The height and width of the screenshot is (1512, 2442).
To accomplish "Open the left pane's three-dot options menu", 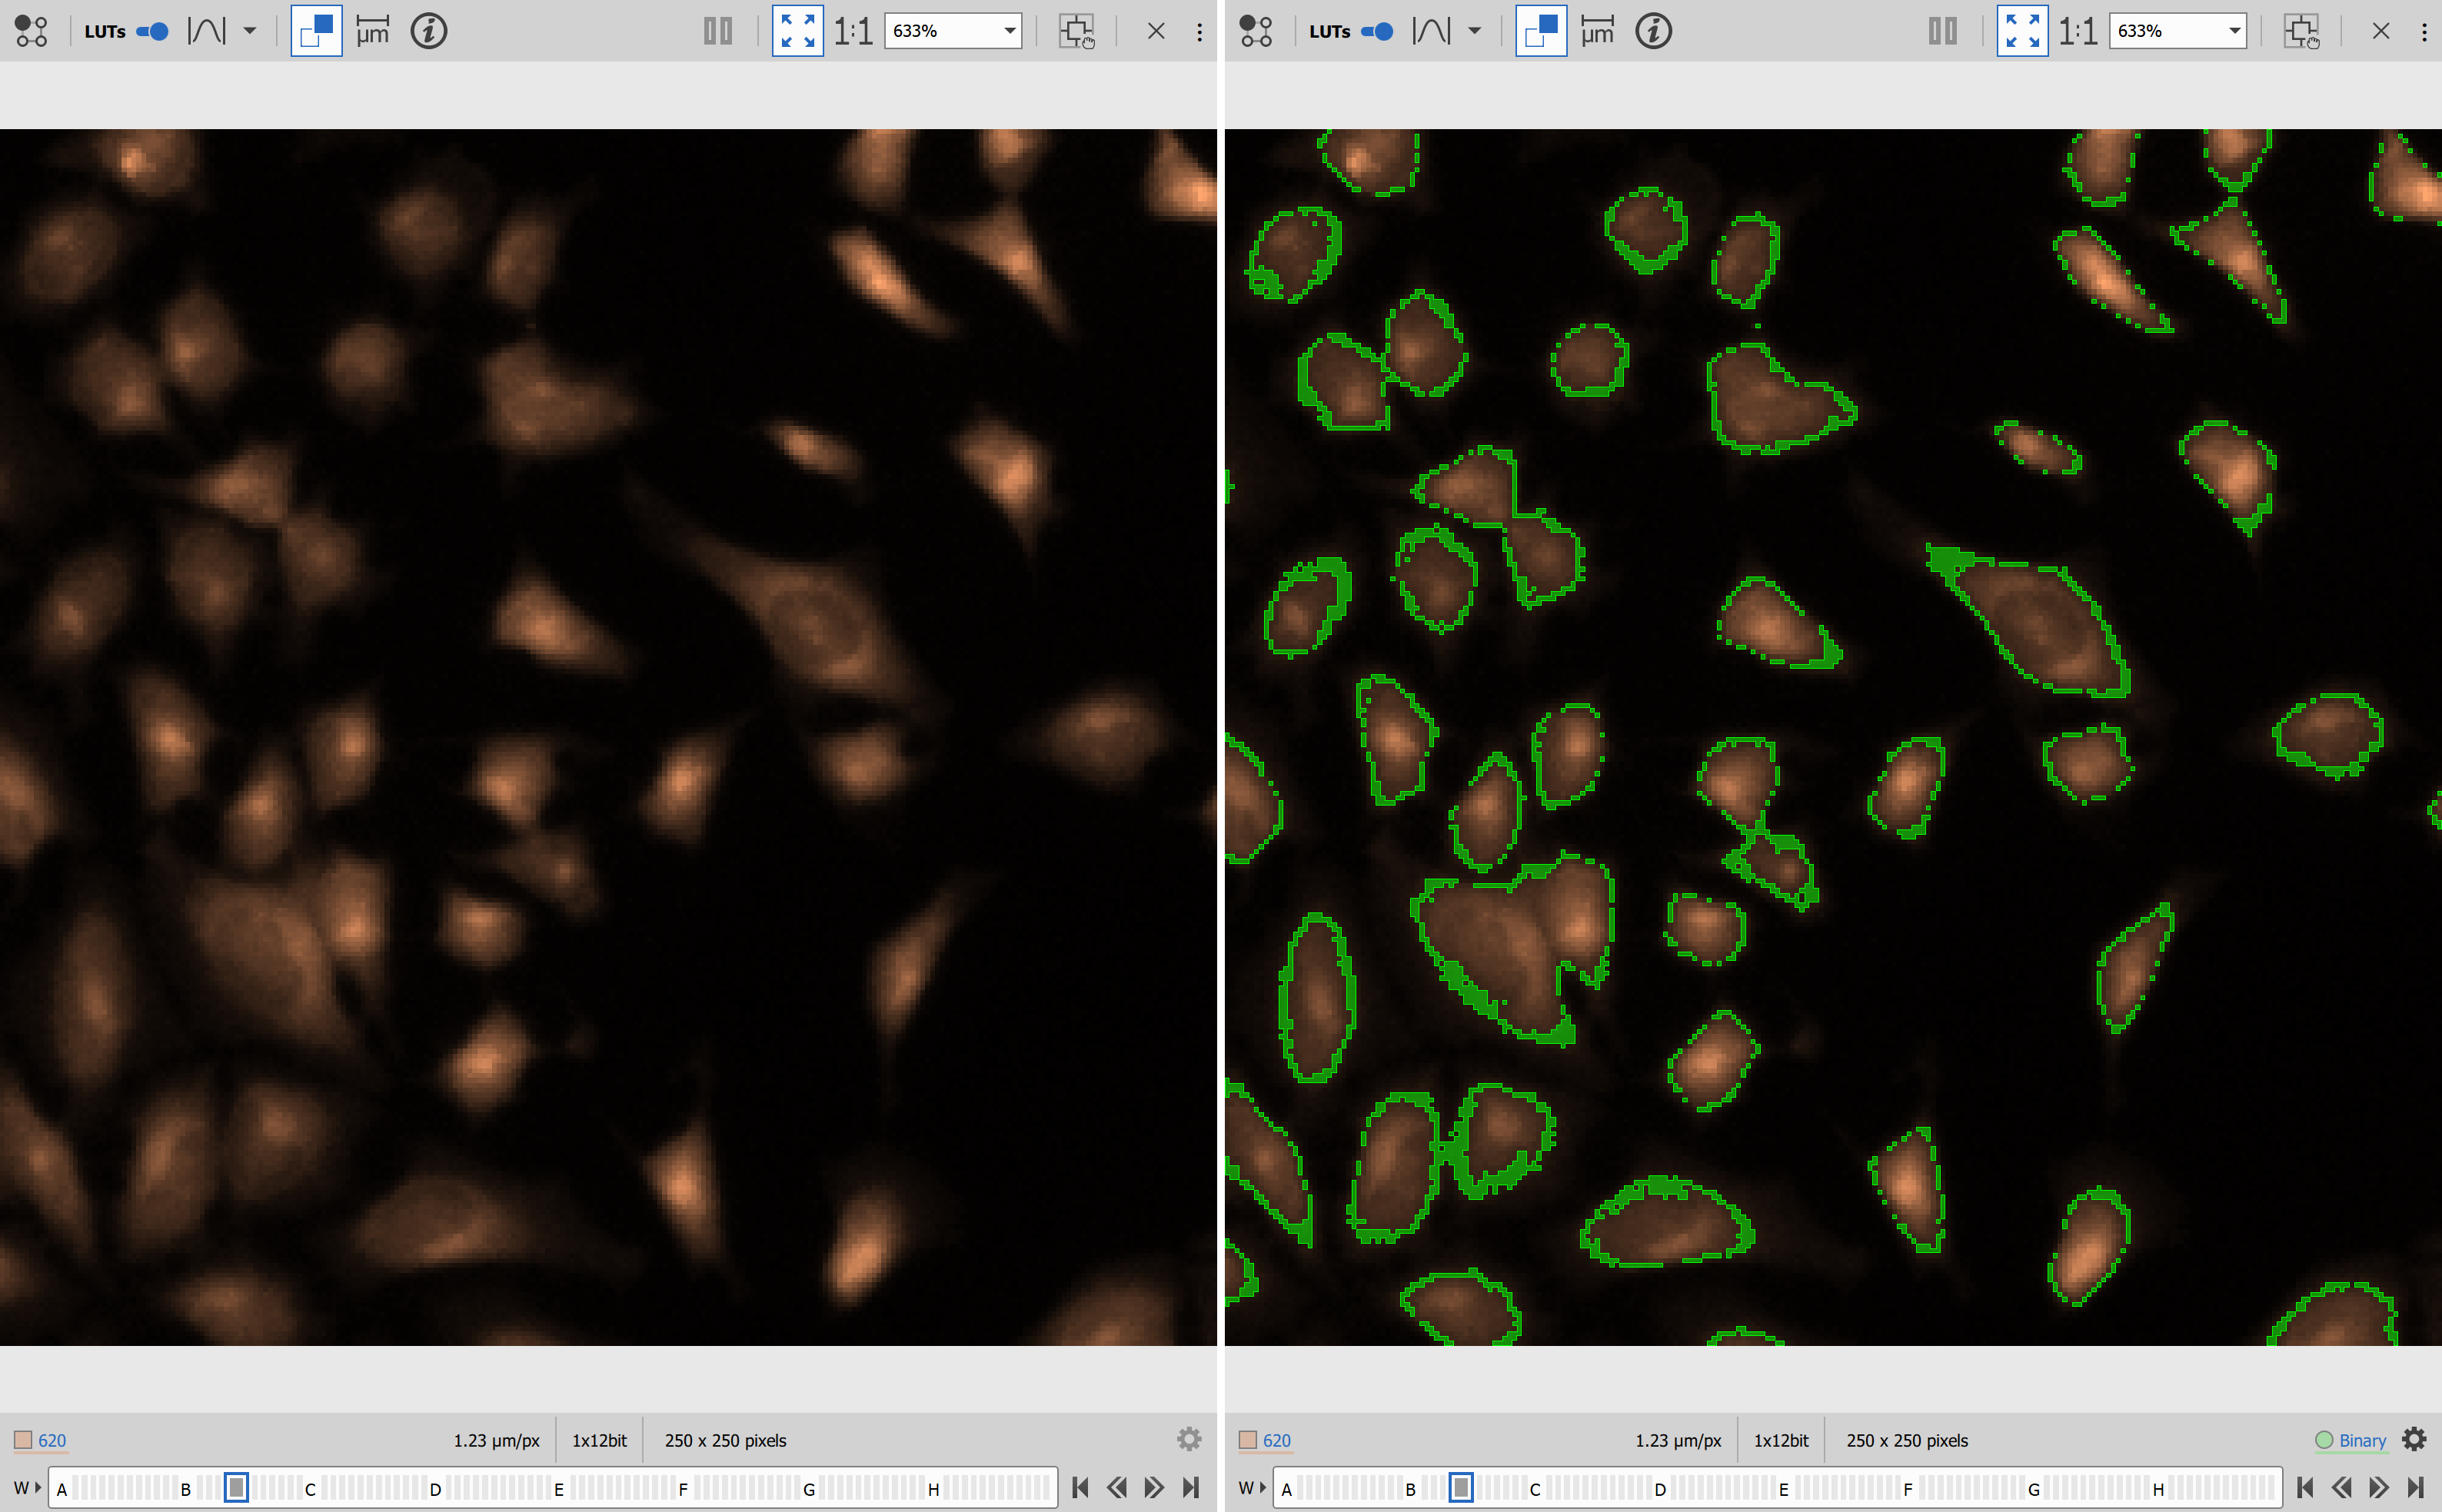I will 1199,31.
